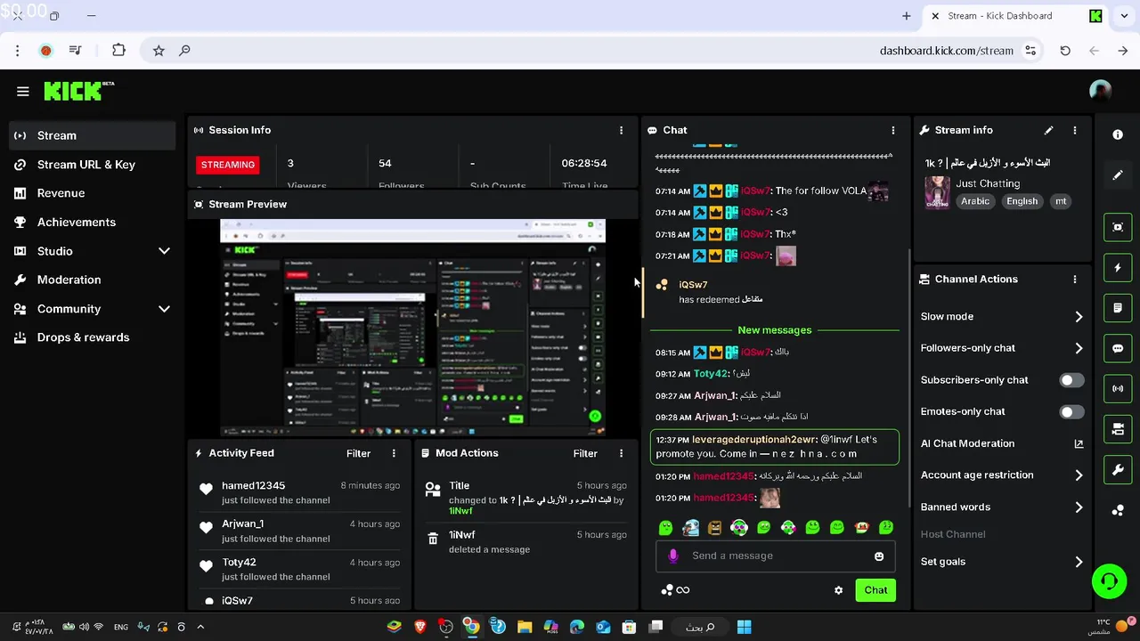The width and height of the screenshot is (1140, 641).
Task: Click New messages divider label
Action: pos(775,330)
